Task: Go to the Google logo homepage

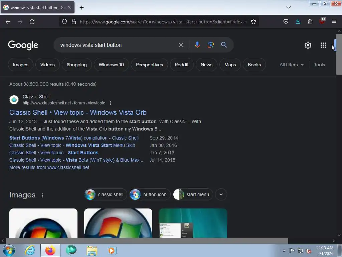Action: point(23,45)
